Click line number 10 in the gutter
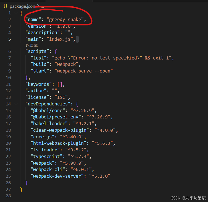Viewport: 208px width, 202px height. [8, 77]
